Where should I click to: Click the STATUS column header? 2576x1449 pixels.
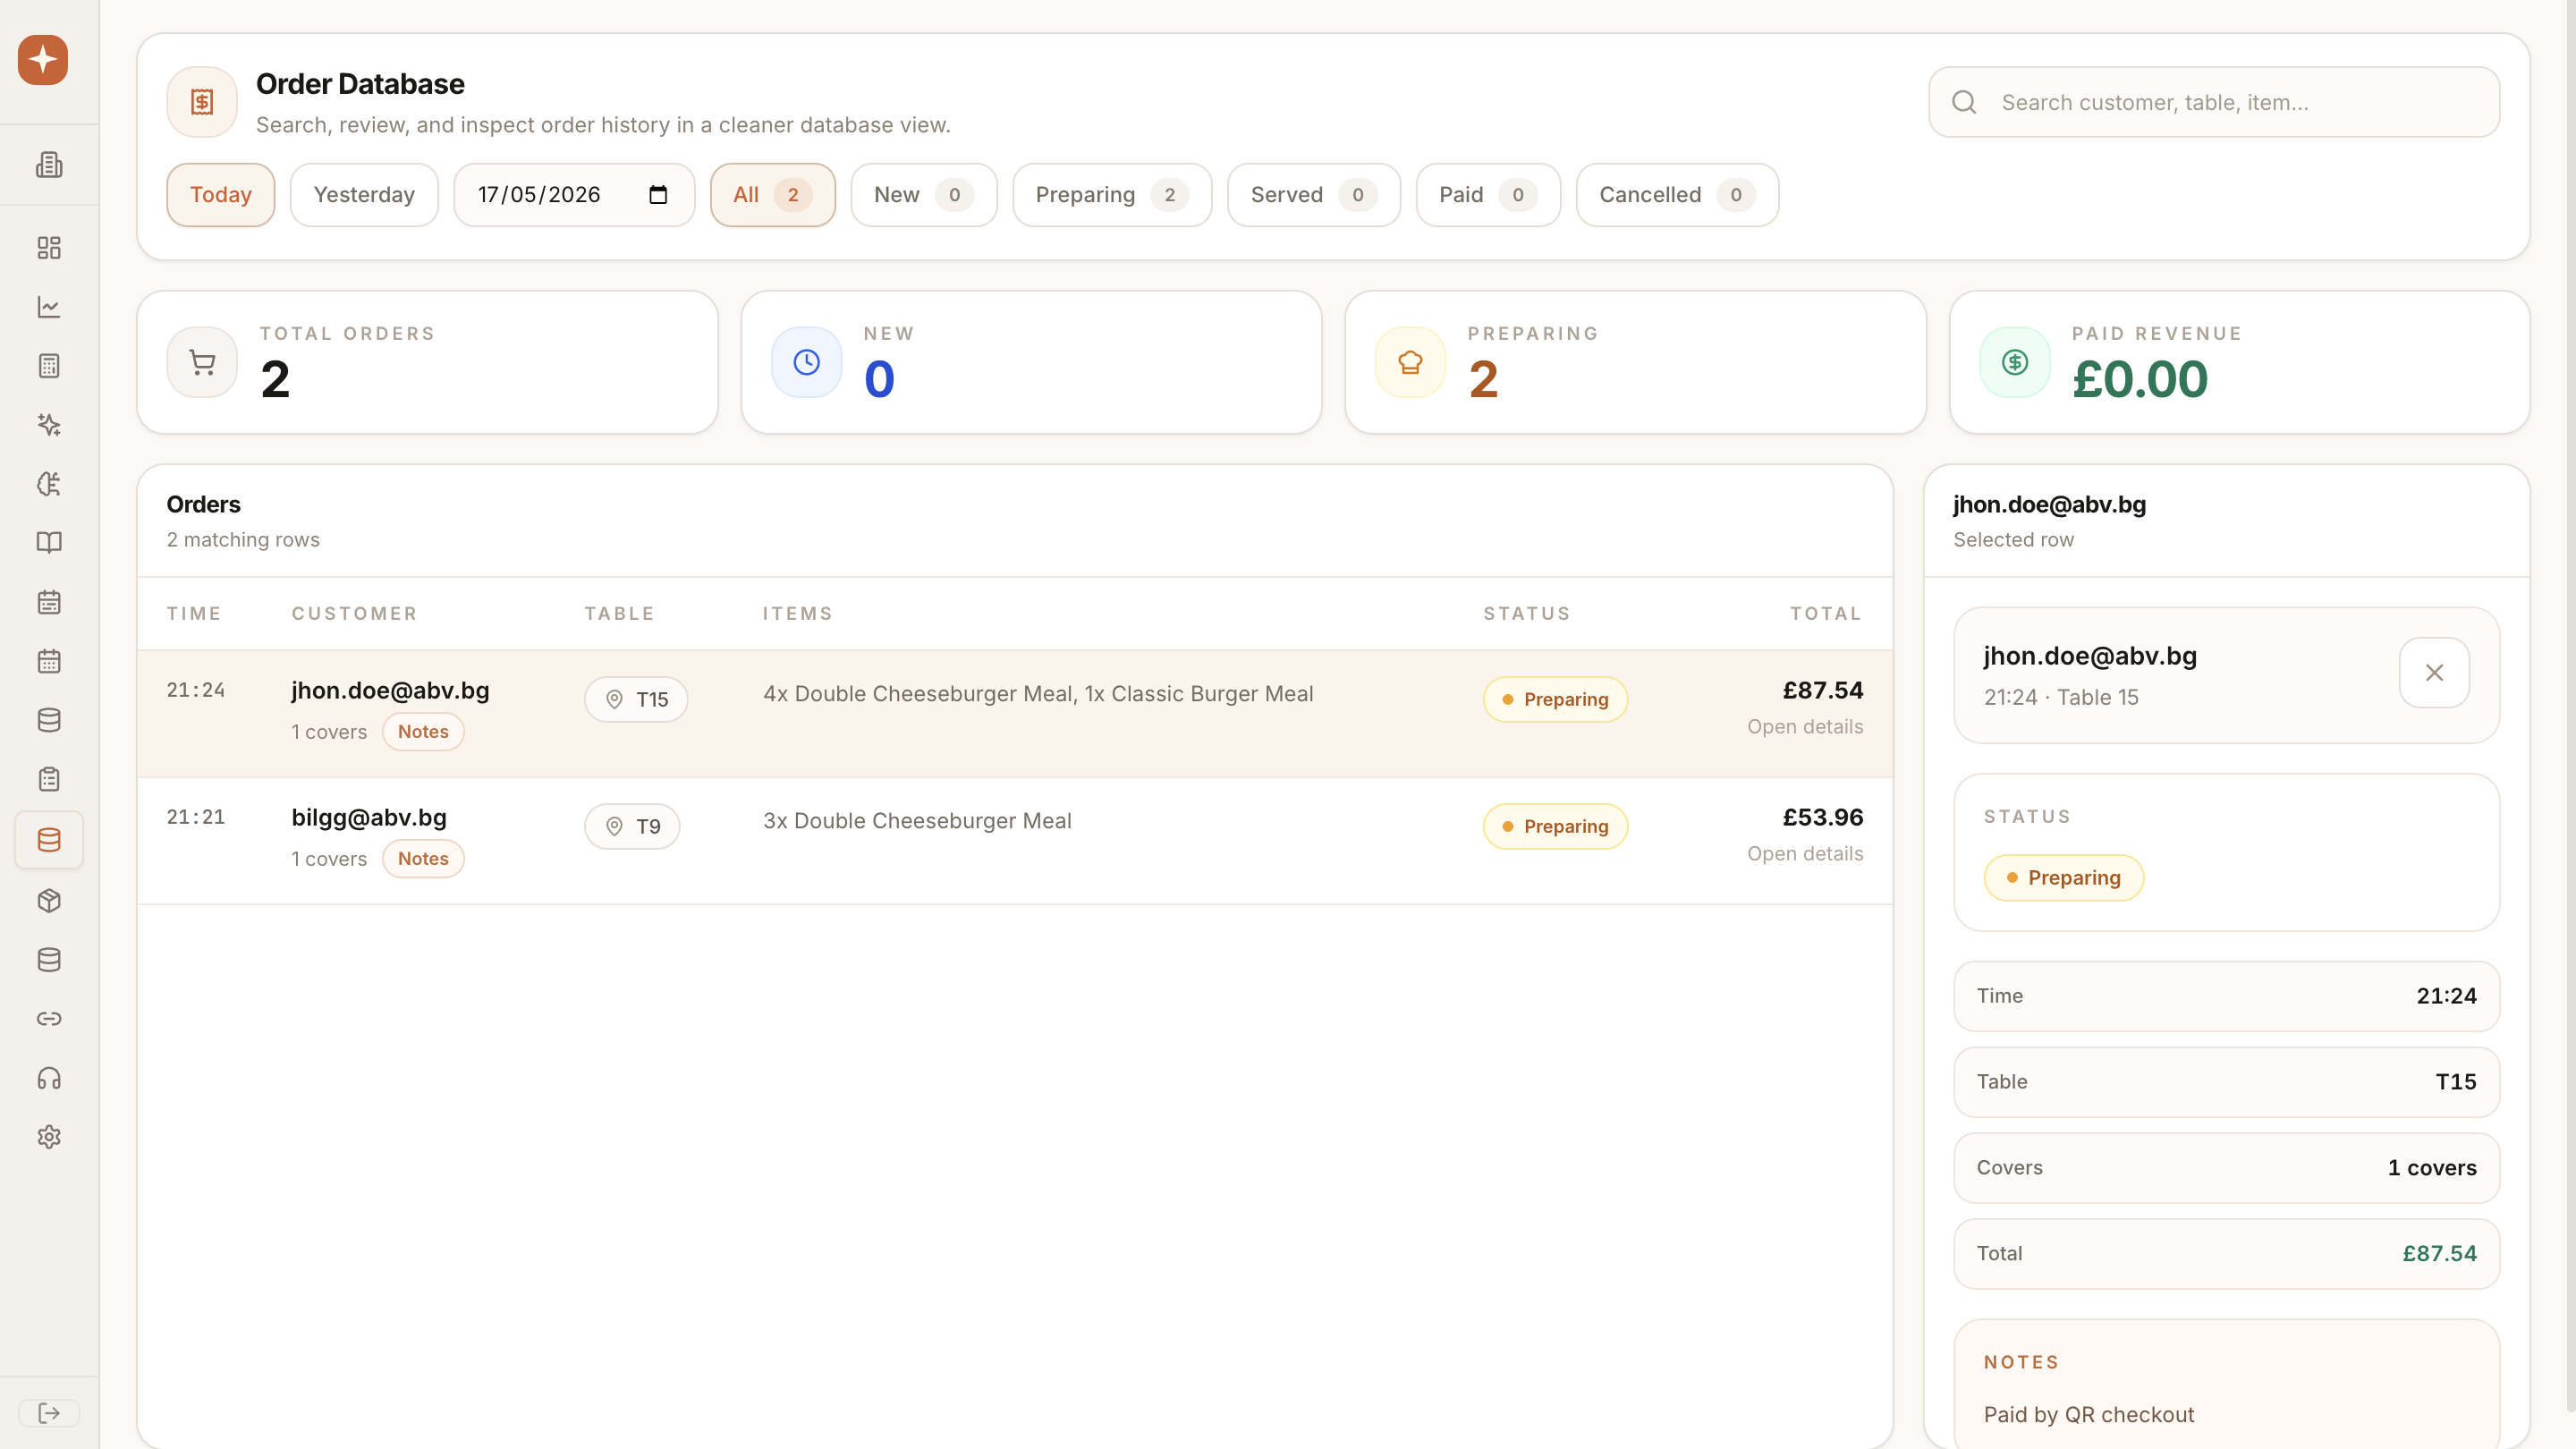coord(1526,614)
